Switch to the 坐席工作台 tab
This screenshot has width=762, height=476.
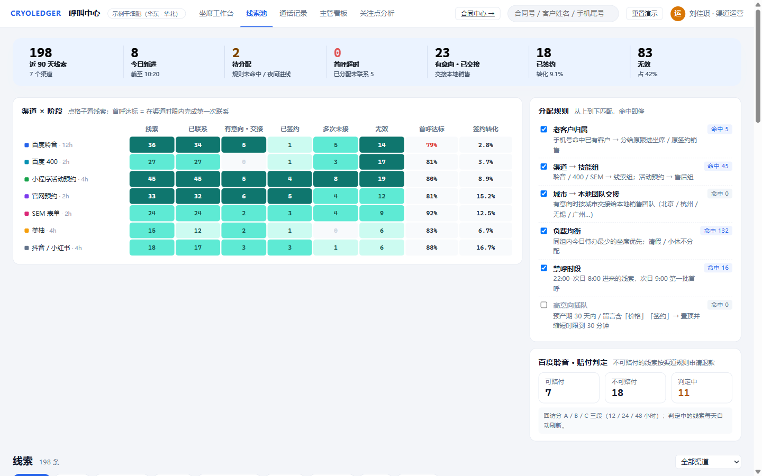pyautogui.click(x=216, y=13)
